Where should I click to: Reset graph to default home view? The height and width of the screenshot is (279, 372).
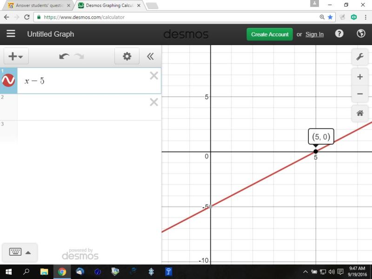coord(360,113)
